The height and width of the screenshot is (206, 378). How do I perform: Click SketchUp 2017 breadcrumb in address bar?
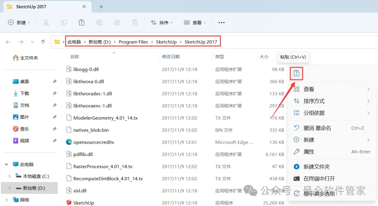click(201, 42)
